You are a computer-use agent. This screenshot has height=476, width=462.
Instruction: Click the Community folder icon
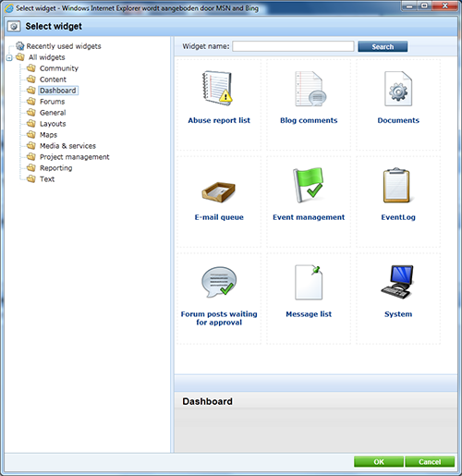[31, 68]
